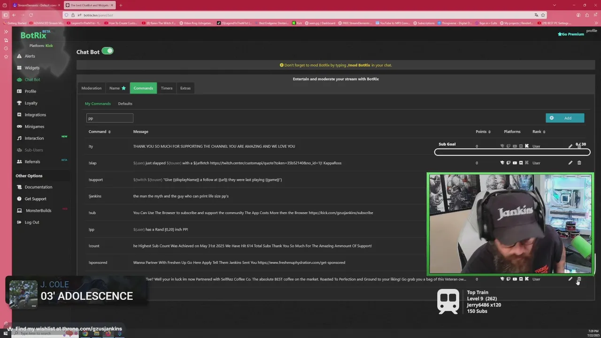601x338 pixels.
Task: Open the MonsterBuilds link
Action: click(x=39, y=210)
